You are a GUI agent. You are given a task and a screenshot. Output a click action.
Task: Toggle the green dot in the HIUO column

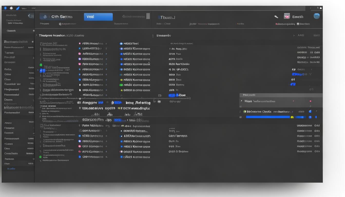(121, 85)
